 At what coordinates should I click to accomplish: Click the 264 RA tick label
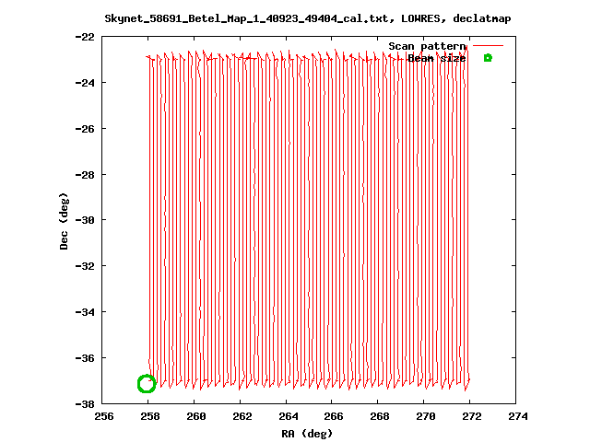(x=289, y=416)
